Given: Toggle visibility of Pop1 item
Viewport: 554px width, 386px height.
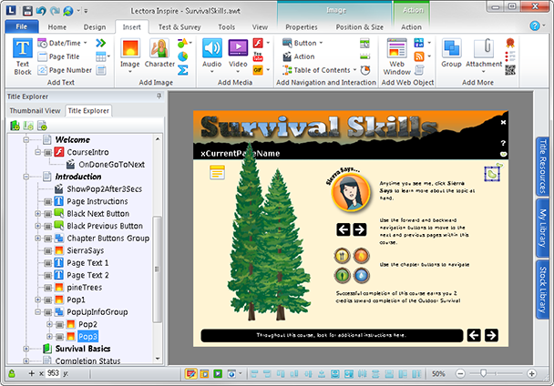Looking at the screenshot, I should pos(47,300).
